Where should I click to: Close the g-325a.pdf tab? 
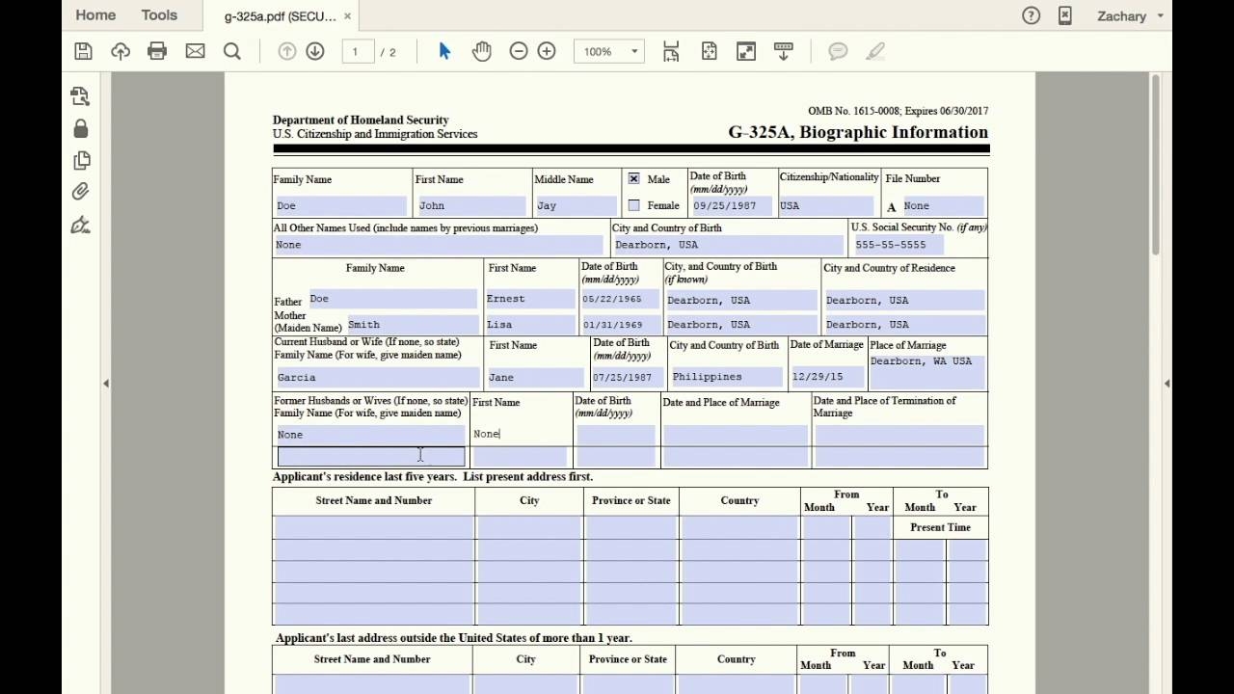click(347, 16)
